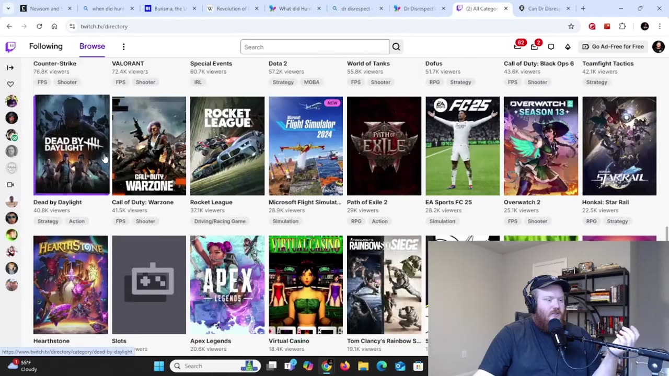The height and width of the screenshot is (376, 669).
Task: Click the Driving/Racing Game tag
Action: pyautogui.click(x=220, y=221)
